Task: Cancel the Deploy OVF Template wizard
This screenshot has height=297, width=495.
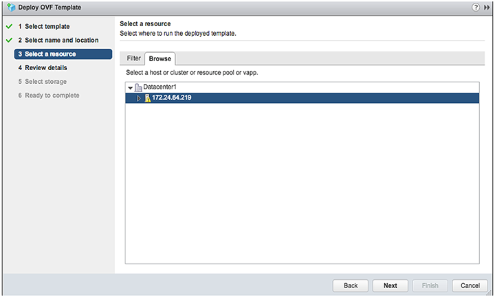Action: tap(470, 285)
